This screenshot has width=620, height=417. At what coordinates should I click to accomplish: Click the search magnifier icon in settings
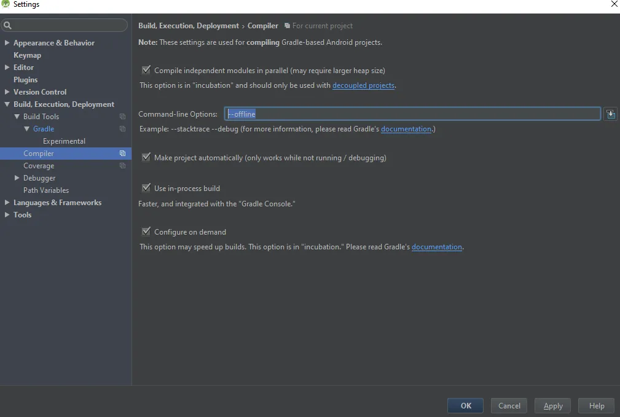point(7,26)
